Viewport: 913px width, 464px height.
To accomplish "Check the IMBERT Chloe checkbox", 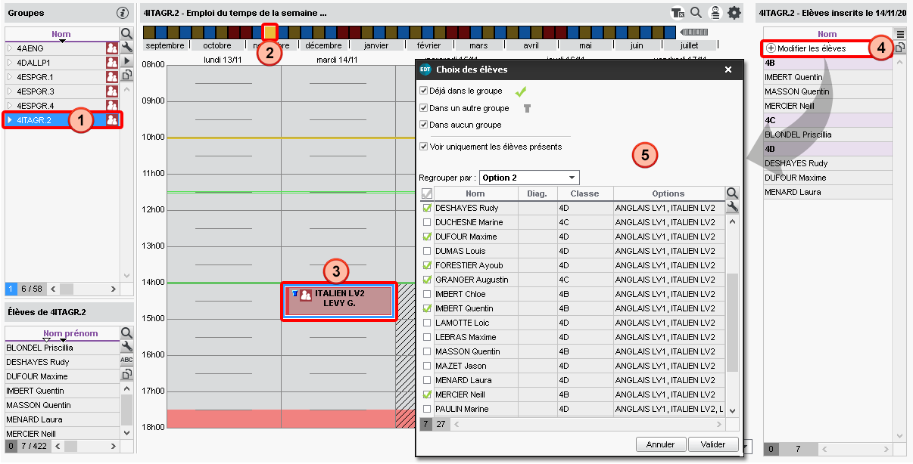I will coord(427,294).
